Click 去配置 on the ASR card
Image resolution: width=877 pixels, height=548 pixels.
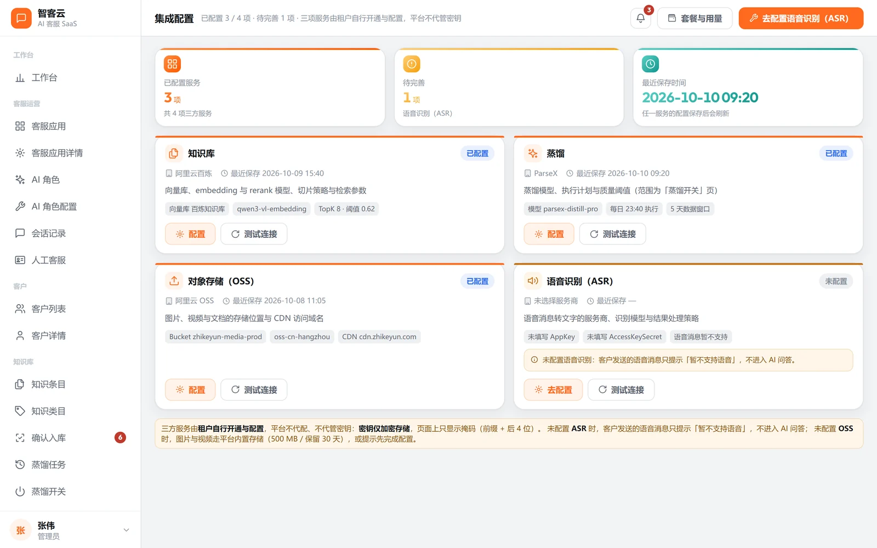tap(553, 390)
